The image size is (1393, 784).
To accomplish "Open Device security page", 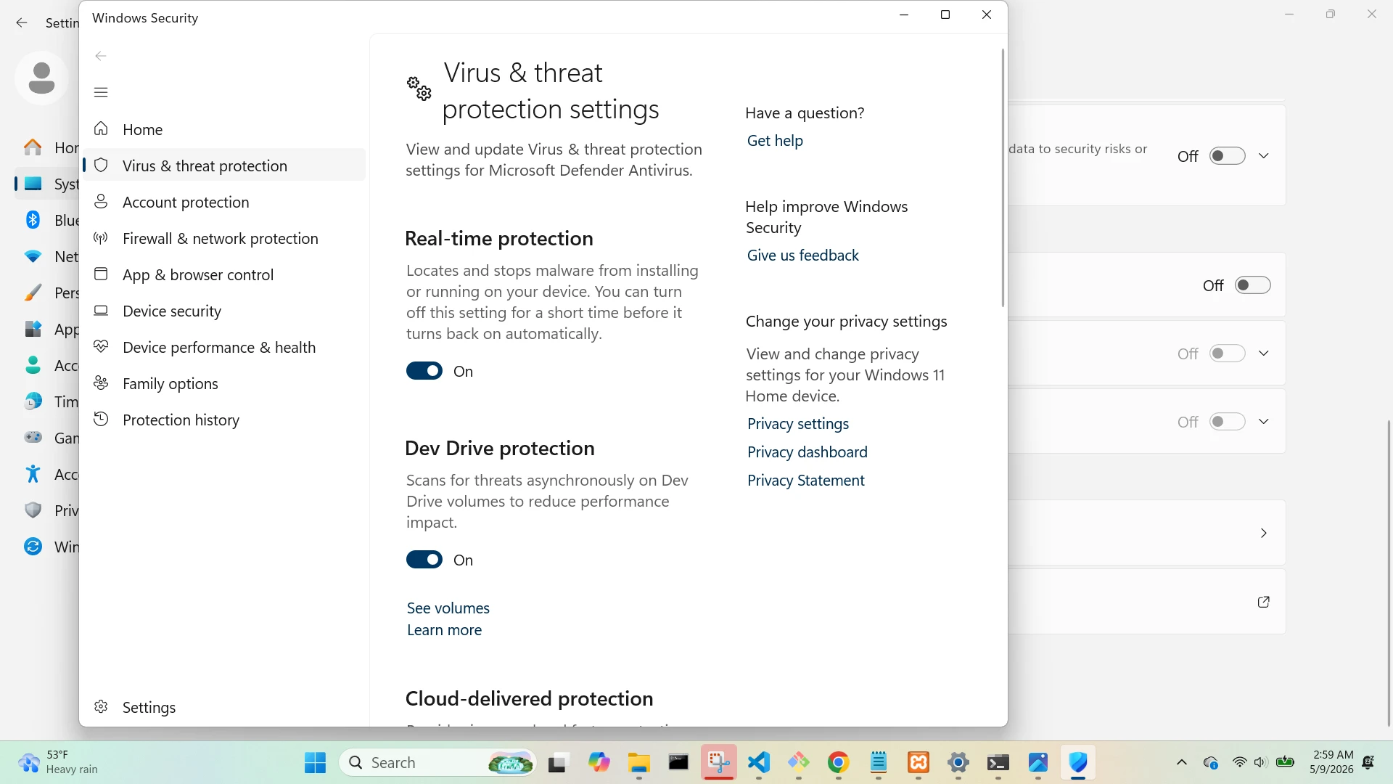I will [x=224, y=311].
